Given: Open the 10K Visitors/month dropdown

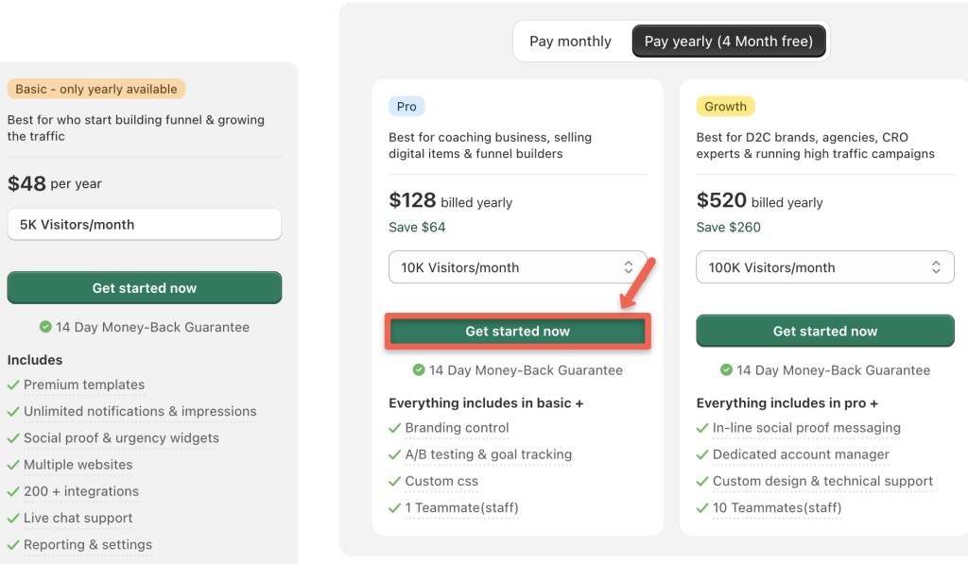Looking at the screenshot, I should pos(517,267).
